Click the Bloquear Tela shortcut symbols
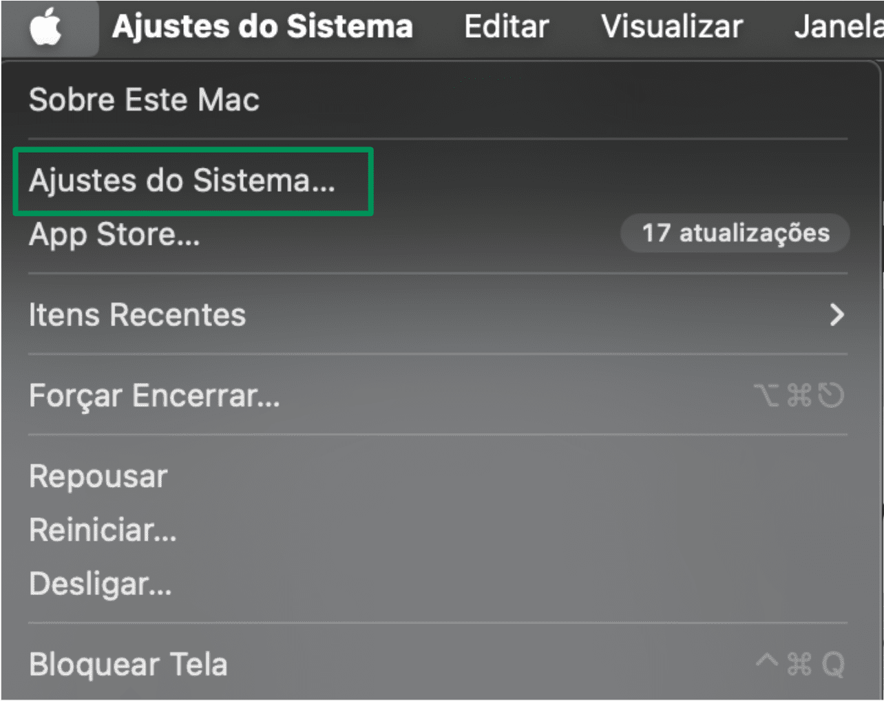 800,663
